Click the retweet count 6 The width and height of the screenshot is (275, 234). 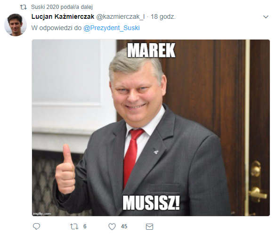click(x=85, y=226)
